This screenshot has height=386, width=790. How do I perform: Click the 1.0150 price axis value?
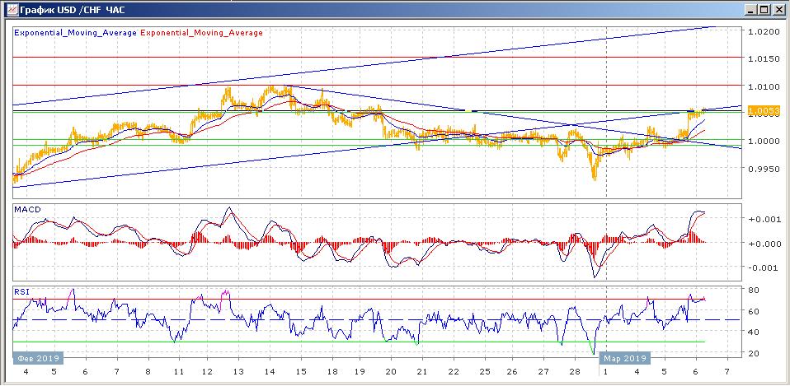tap(764, 59)
